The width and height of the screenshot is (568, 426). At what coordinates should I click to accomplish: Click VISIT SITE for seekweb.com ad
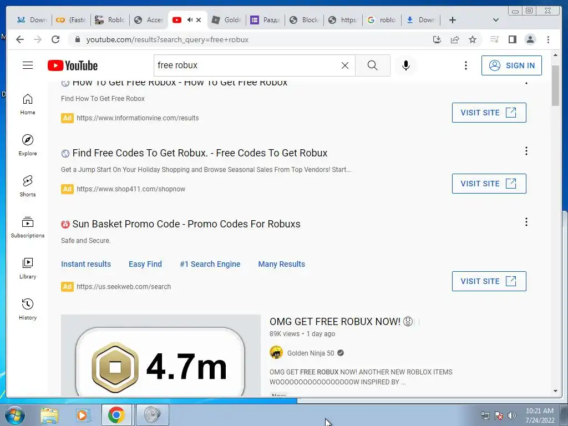point(489,281)
